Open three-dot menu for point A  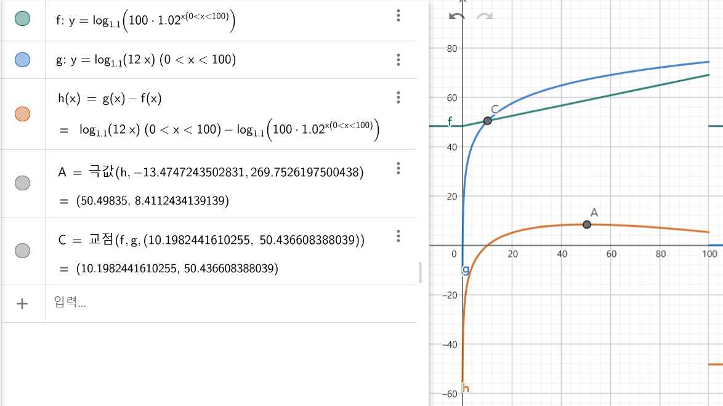[x=398, y=168]
